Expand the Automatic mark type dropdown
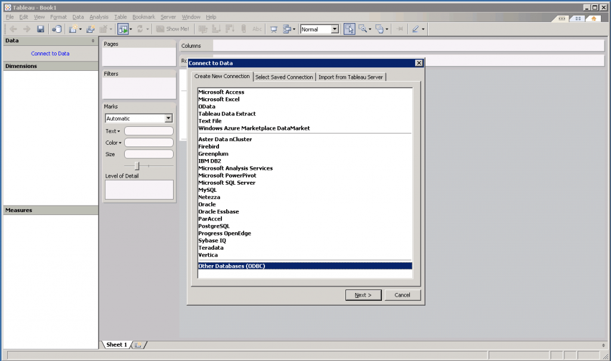The width and height of the screenshot is (611, 361). (x=168, y=119)
